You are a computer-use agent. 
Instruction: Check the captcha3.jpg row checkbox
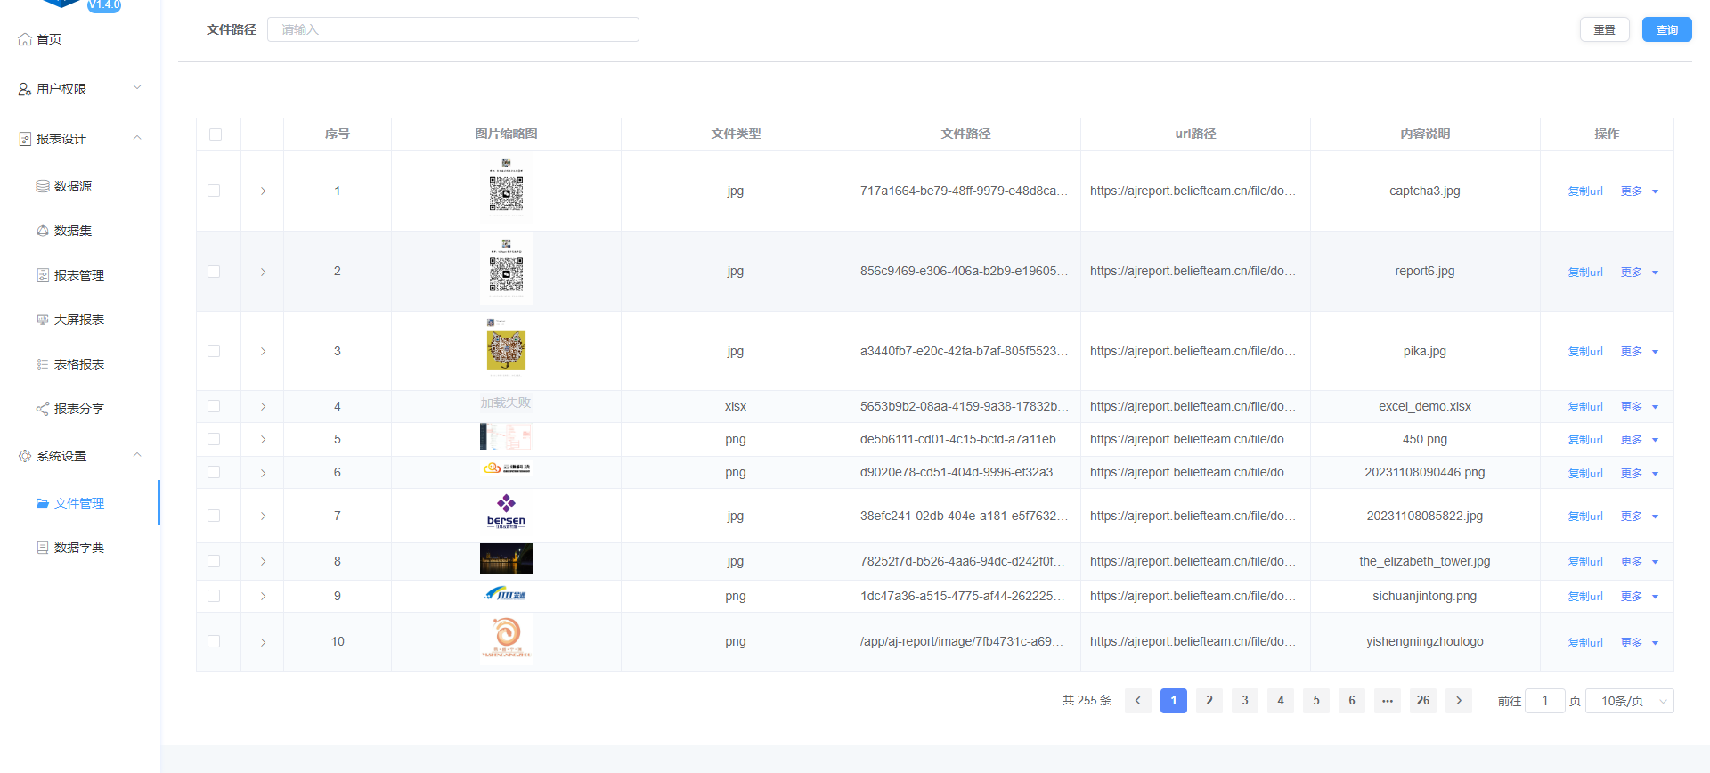pyautogui.click(x=214, y=191)
